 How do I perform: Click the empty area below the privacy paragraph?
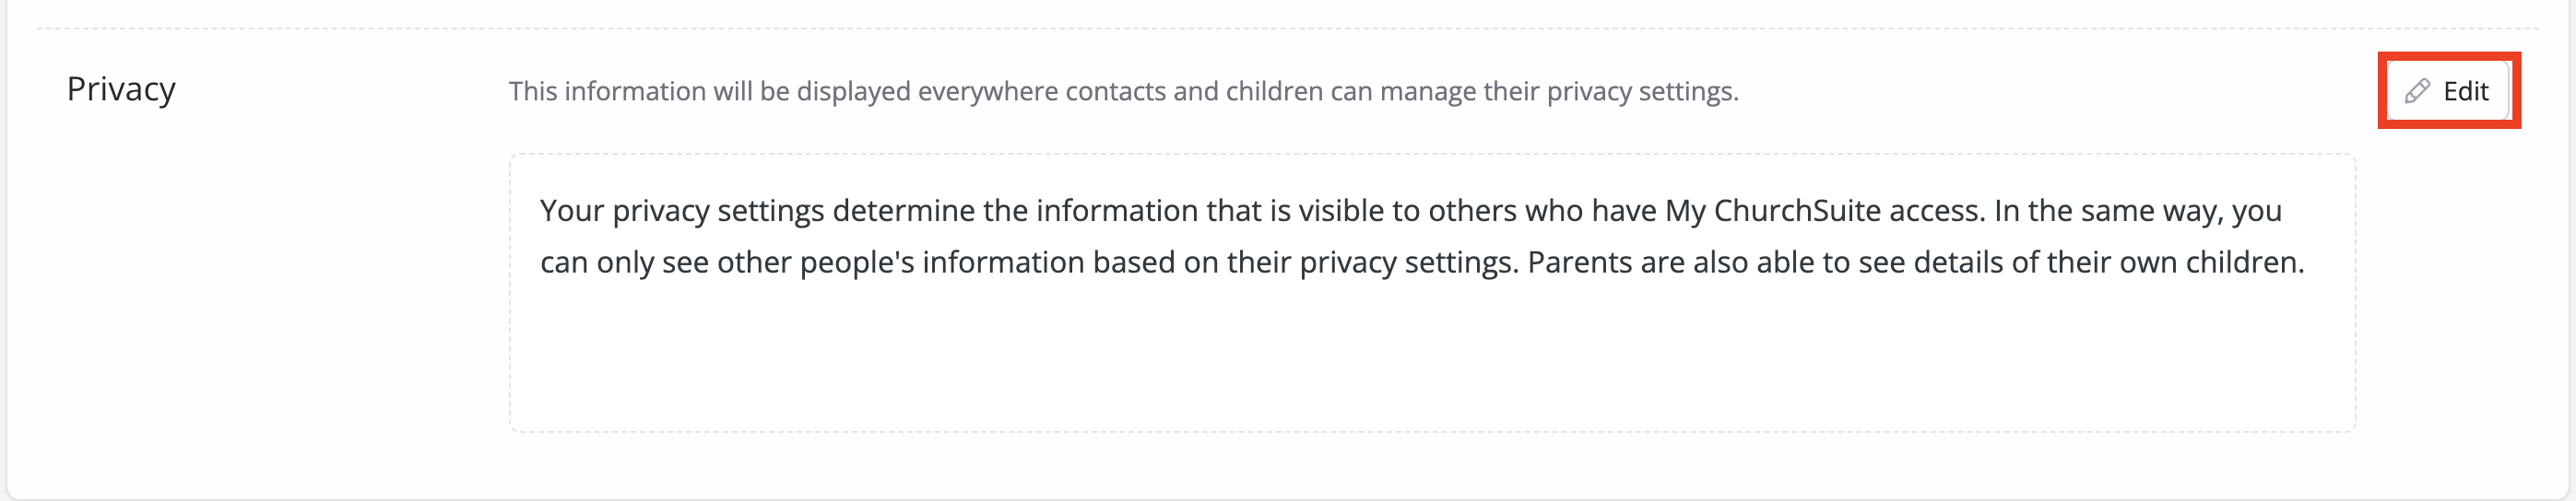point(1430,365)
